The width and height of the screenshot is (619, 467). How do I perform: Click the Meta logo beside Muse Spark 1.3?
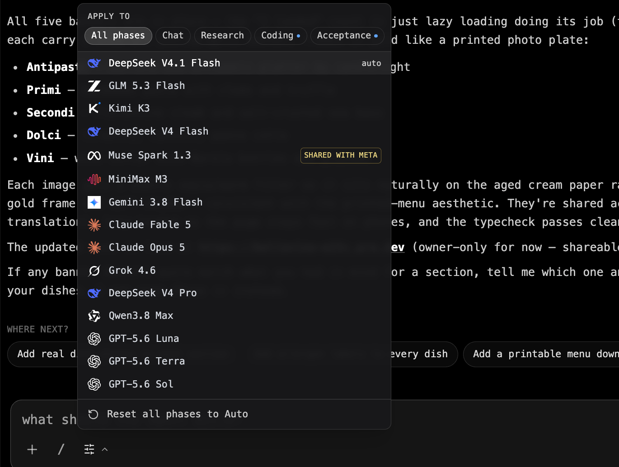pos(94,156)
